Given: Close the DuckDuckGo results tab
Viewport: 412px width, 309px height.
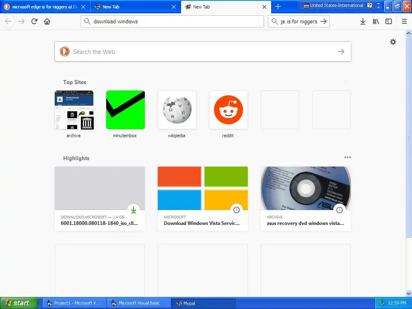Looking at the screenshot, I should [x=83, y=7].
